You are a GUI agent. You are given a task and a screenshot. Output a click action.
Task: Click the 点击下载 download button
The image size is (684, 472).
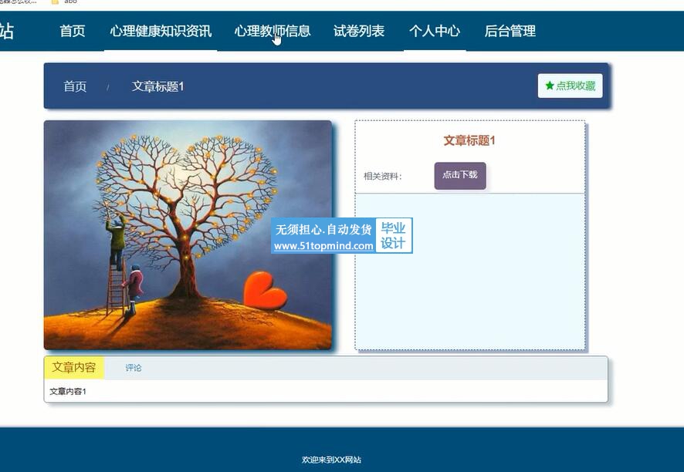[460, 176]
